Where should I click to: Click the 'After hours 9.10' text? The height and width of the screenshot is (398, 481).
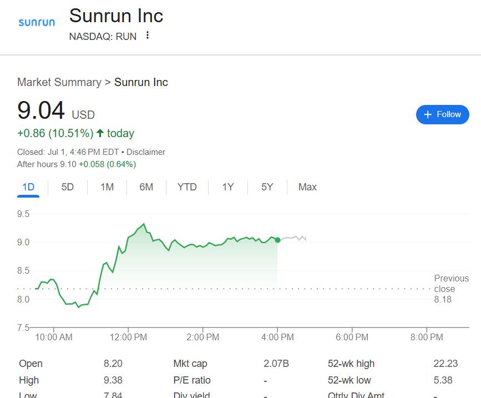pyautogui.click(x=47, y=164)
